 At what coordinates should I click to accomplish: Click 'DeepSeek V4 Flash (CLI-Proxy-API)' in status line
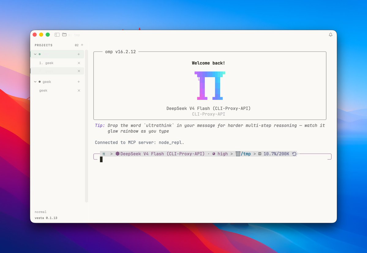[x=163, y=154]
